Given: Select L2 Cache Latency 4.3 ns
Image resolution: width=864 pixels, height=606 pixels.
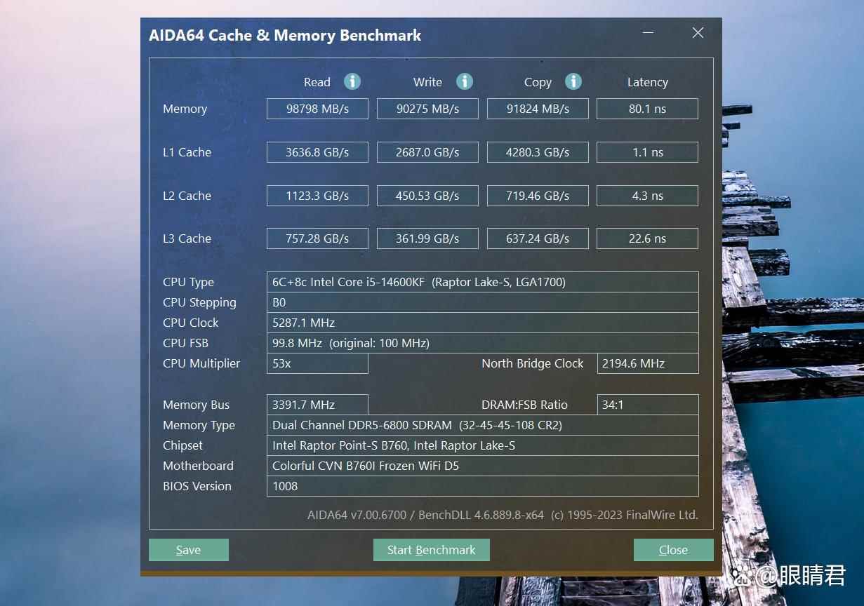Looking at the screenshot, I should [x=647, y=196].
